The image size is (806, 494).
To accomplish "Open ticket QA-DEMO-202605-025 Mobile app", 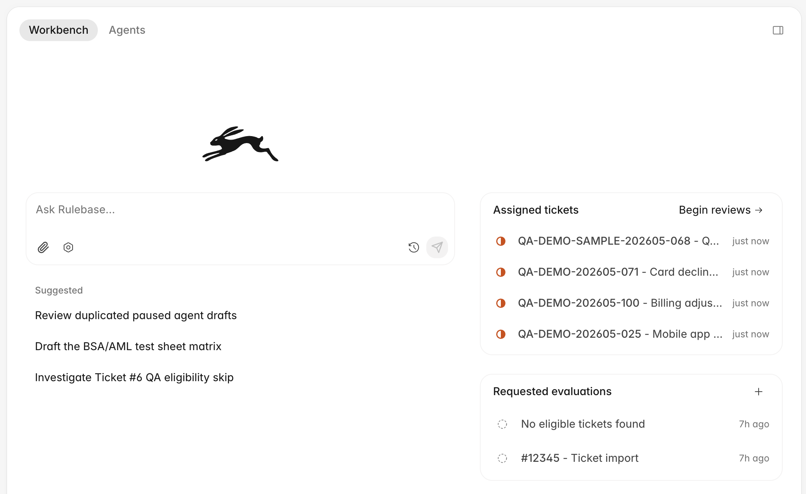I will (631, 334).
